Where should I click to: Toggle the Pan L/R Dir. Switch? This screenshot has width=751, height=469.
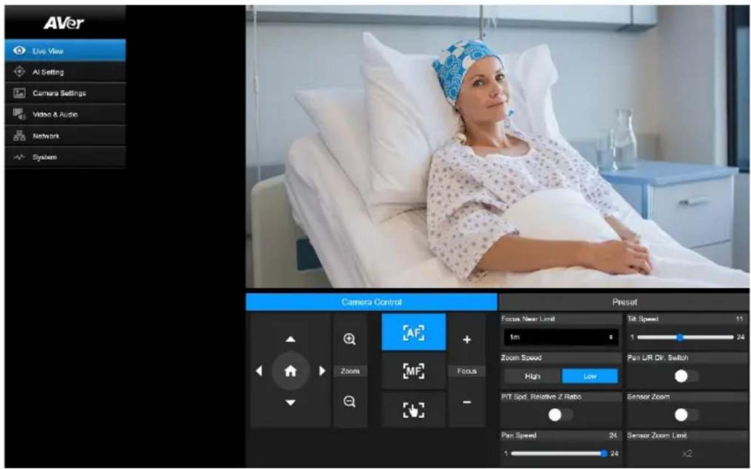687,376
